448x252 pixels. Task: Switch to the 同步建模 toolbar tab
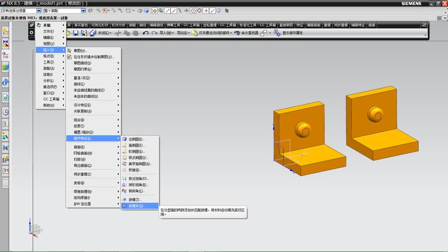click(341, 25)
